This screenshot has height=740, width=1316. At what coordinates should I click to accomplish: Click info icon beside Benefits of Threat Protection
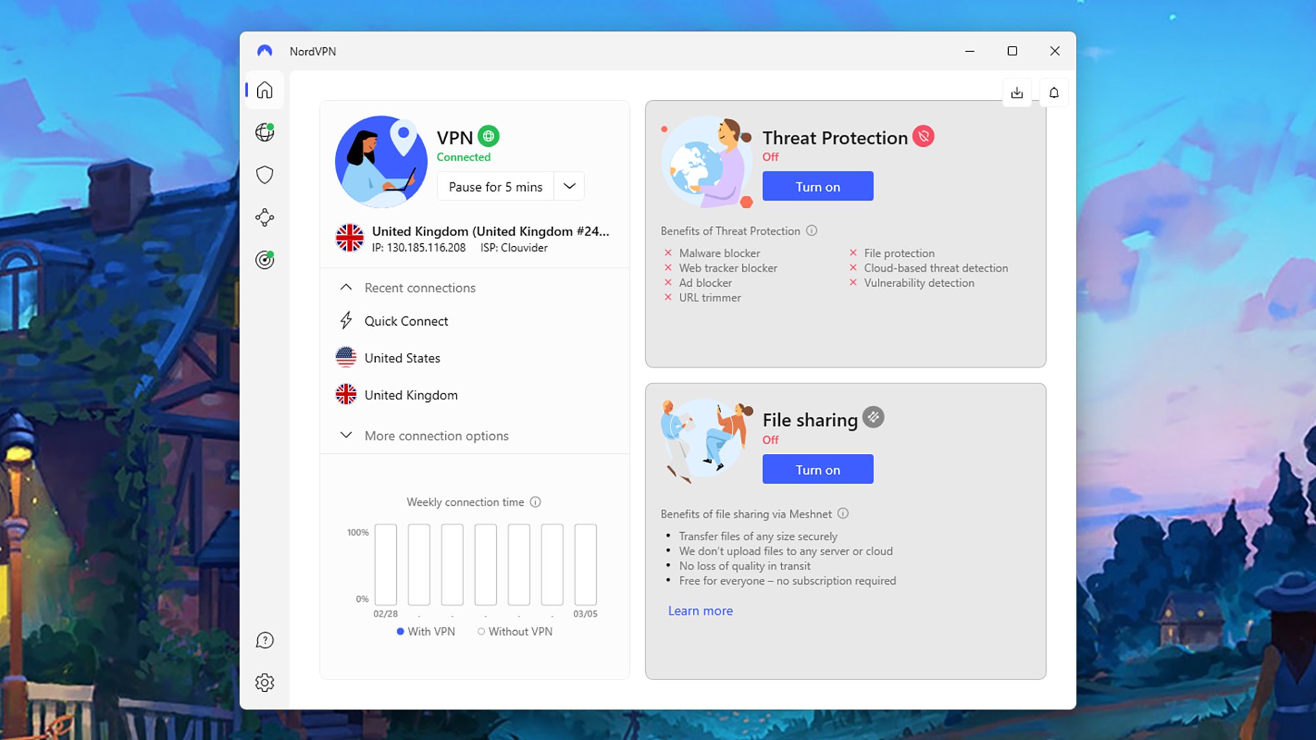coord(811,231)
